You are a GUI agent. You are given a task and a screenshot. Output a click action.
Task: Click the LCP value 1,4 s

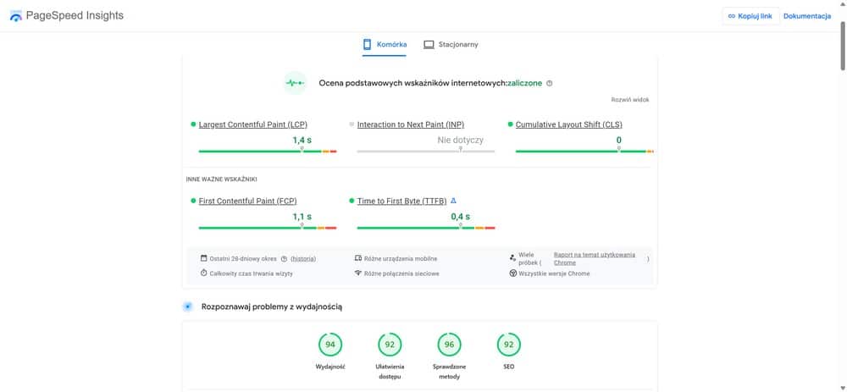pyautogui.click(x=302, y=140)
